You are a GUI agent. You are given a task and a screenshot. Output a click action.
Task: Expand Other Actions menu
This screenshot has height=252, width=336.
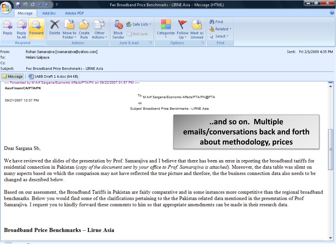point(99,29)
